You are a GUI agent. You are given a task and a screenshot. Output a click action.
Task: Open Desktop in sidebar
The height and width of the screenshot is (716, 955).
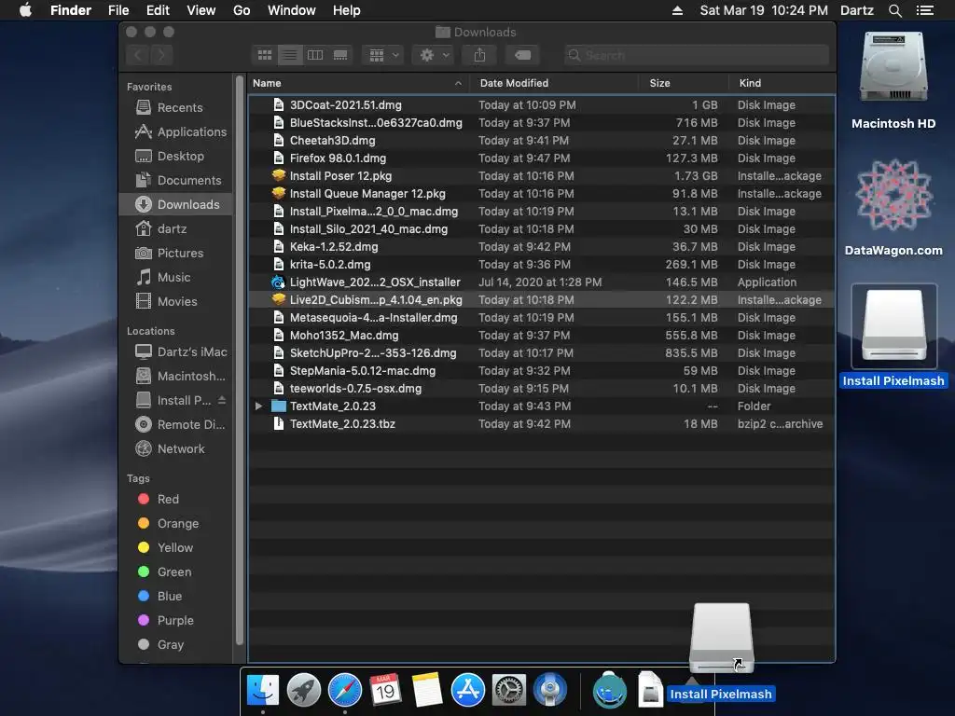pyautogui.click(x=175, y=157)
